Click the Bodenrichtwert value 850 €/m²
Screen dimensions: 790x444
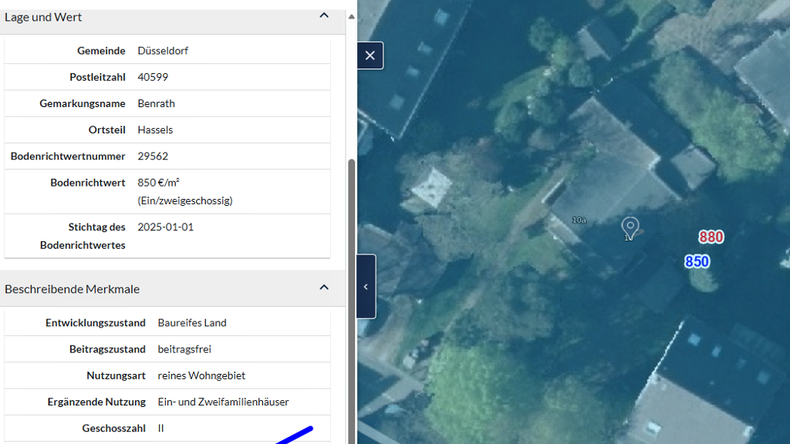(x=158, y=183)
